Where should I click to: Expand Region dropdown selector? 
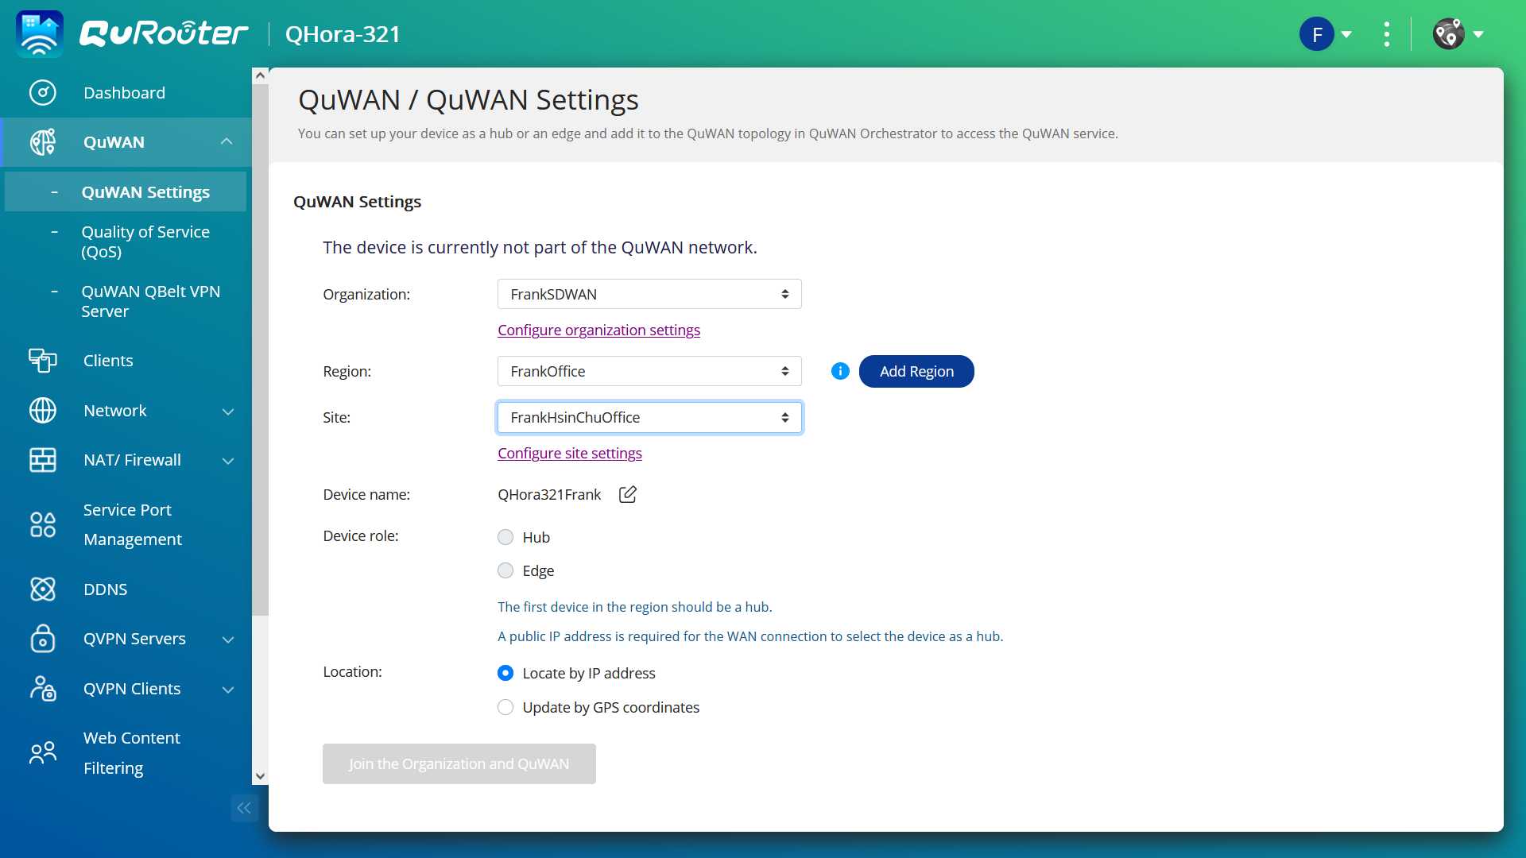coord(648,371)
